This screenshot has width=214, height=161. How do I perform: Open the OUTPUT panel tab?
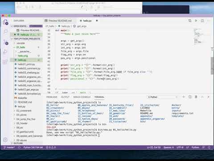coord(65,97)
